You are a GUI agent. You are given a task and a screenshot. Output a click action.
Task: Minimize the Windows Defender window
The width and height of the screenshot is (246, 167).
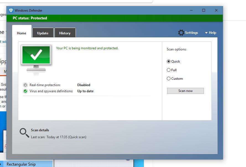pyautogui.click(x=191, y=10)
